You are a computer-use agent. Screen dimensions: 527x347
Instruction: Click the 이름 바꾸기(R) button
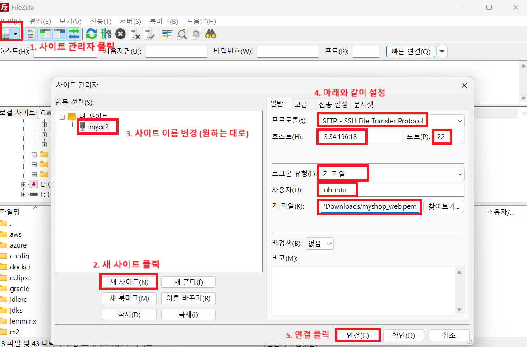188,298
